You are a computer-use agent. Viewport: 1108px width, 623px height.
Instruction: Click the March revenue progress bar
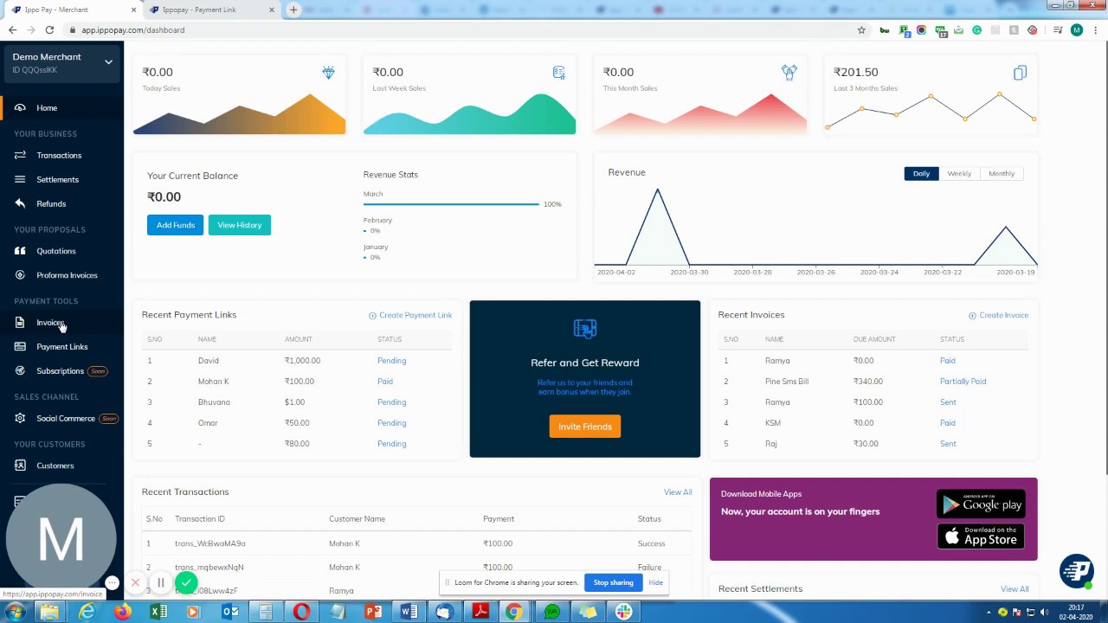pyautogui.click(x=450, y=204)
